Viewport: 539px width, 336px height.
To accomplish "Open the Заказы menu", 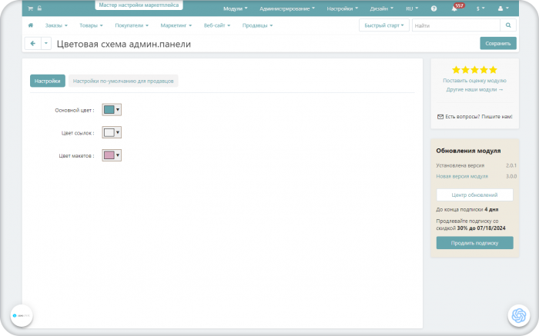I will click(x=56, y=25).
